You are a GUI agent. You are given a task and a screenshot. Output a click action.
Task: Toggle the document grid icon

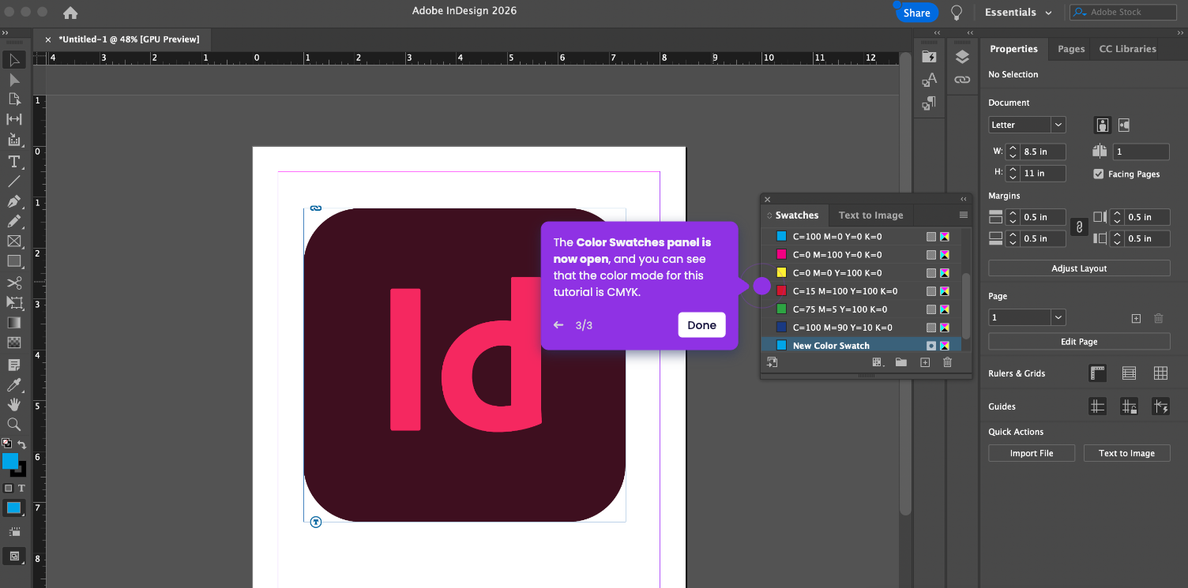1160,373
